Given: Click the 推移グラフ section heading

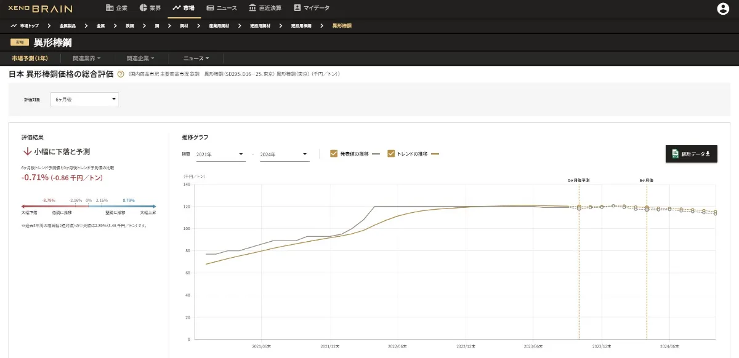Looking at the screenshot, I should tap(195, 137).
